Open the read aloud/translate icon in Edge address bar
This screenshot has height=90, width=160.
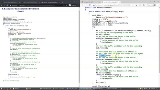(133, 5)
